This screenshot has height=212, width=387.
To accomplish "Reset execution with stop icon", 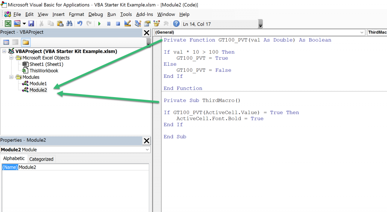I will pos(118,24).
